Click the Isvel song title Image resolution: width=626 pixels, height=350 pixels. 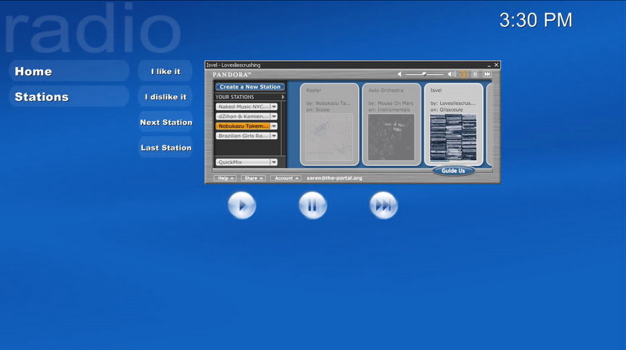436,90
